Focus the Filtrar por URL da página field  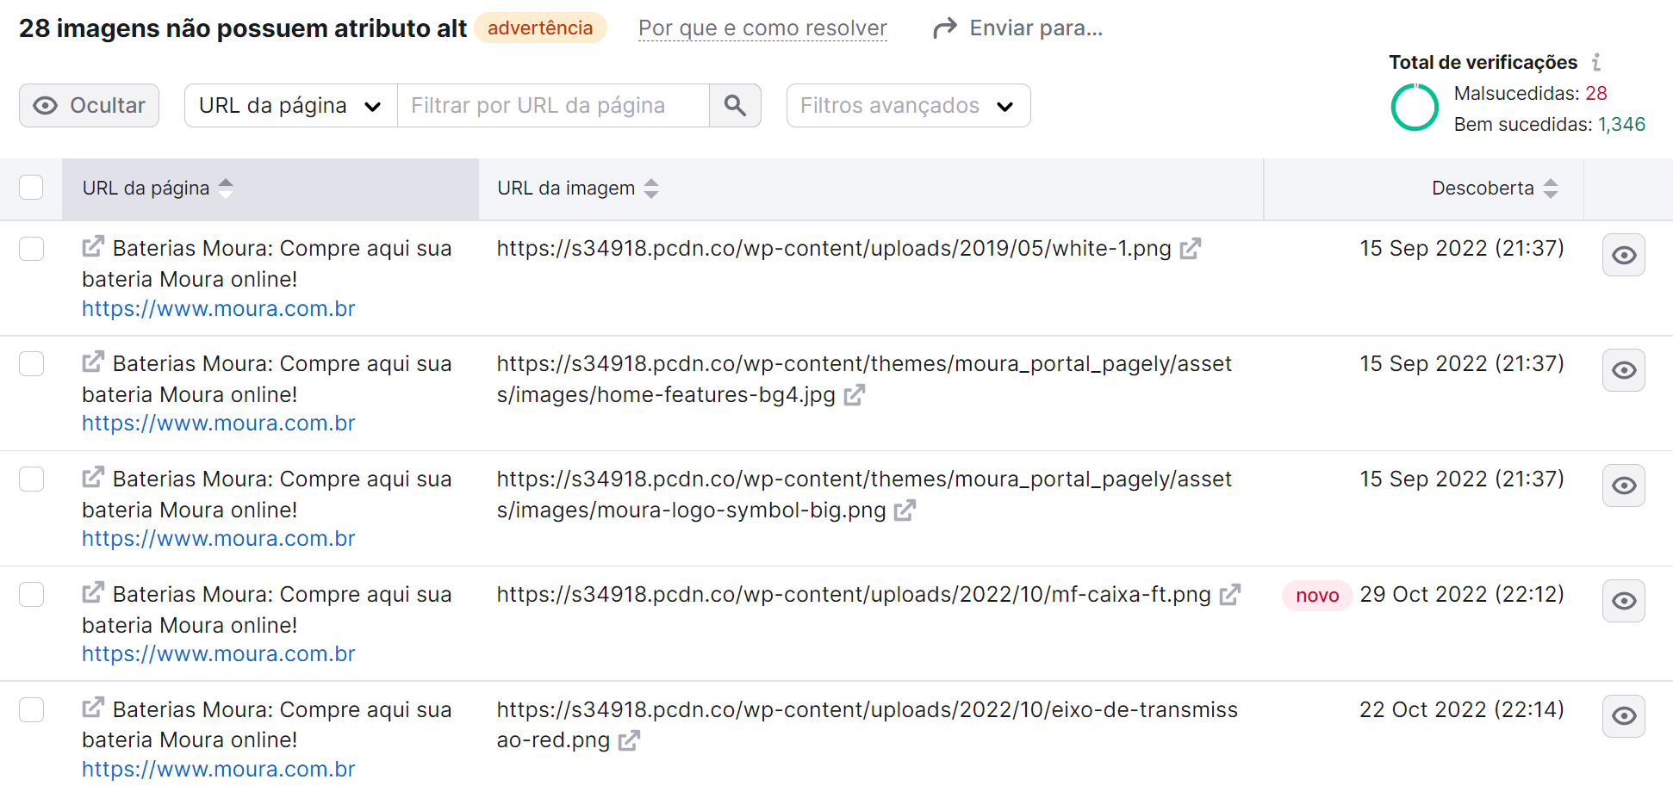[552, 106]
